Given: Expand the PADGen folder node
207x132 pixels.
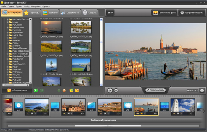Looking at the screenshot, I should [7, 43].
